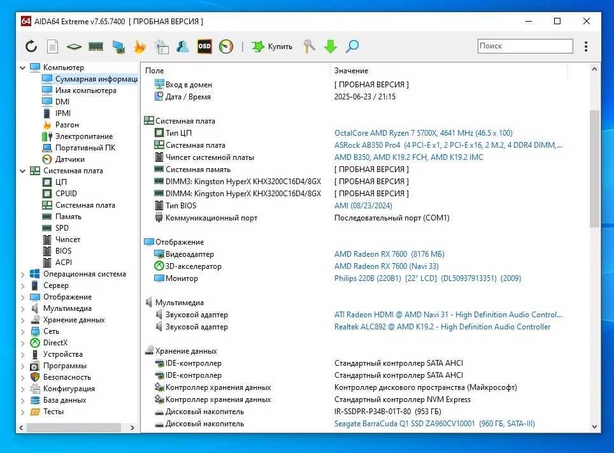Viewport: 614px width, 453px height.
Task: Expand the Мультимедиа tree node
Action: coord(23,309)
